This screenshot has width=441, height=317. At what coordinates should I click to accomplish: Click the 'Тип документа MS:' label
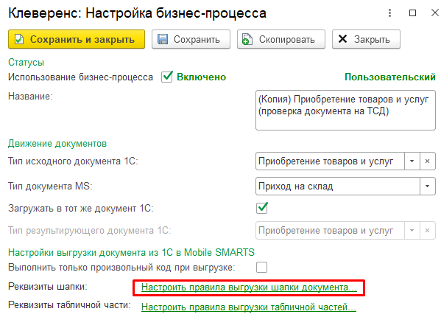pos(50,186)
